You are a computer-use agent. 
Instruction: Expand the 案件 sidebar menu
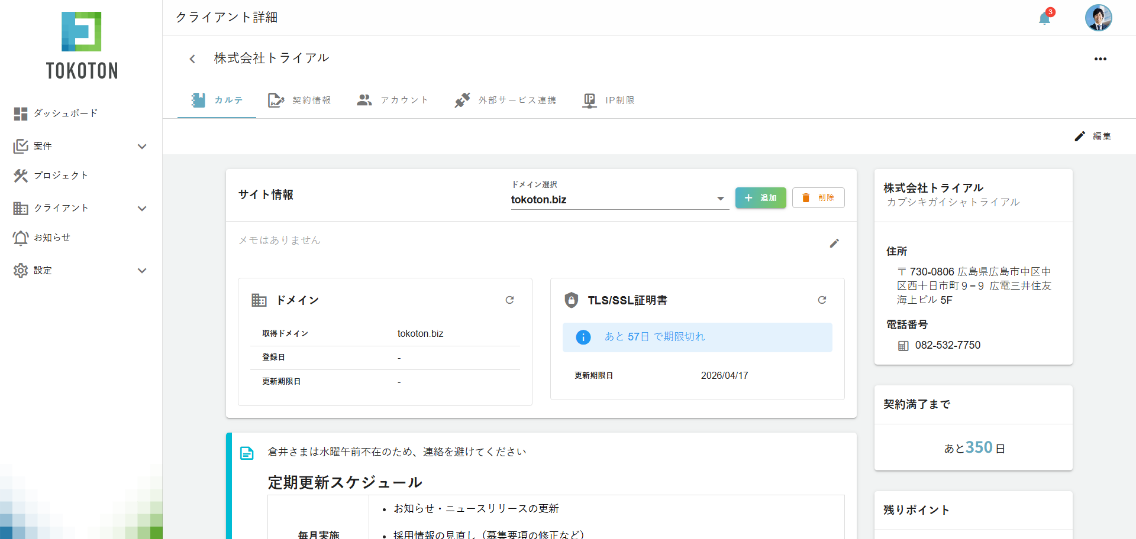[x=141, y=146]
